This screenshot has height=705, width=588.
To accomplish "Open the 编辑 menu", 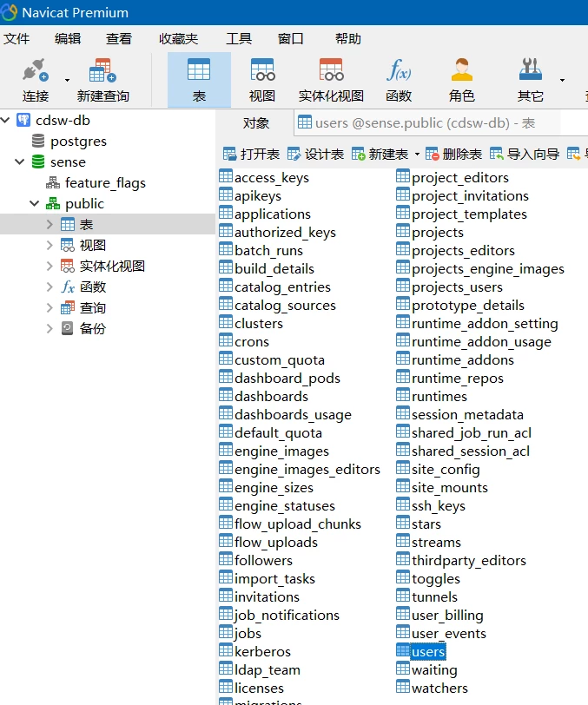I will pos(68,39).
